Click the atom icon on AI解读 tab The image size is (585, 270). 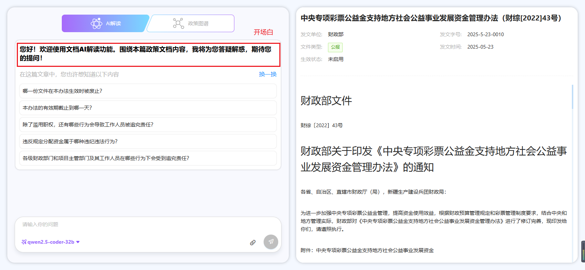[x=97, y=23]
